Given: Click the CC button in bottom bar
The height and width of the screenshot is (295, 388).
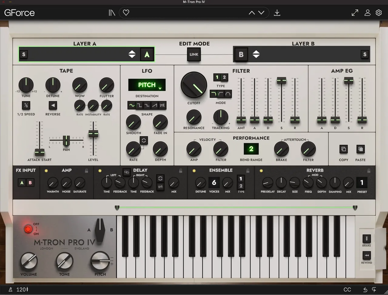Looking at the screenshot, I should [347, 290].
